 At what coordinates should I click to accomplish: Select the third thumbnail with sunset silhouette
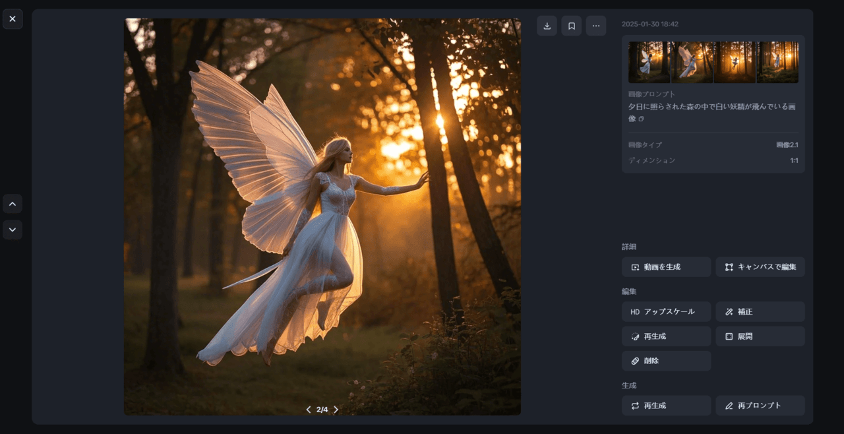pos(735,62)
